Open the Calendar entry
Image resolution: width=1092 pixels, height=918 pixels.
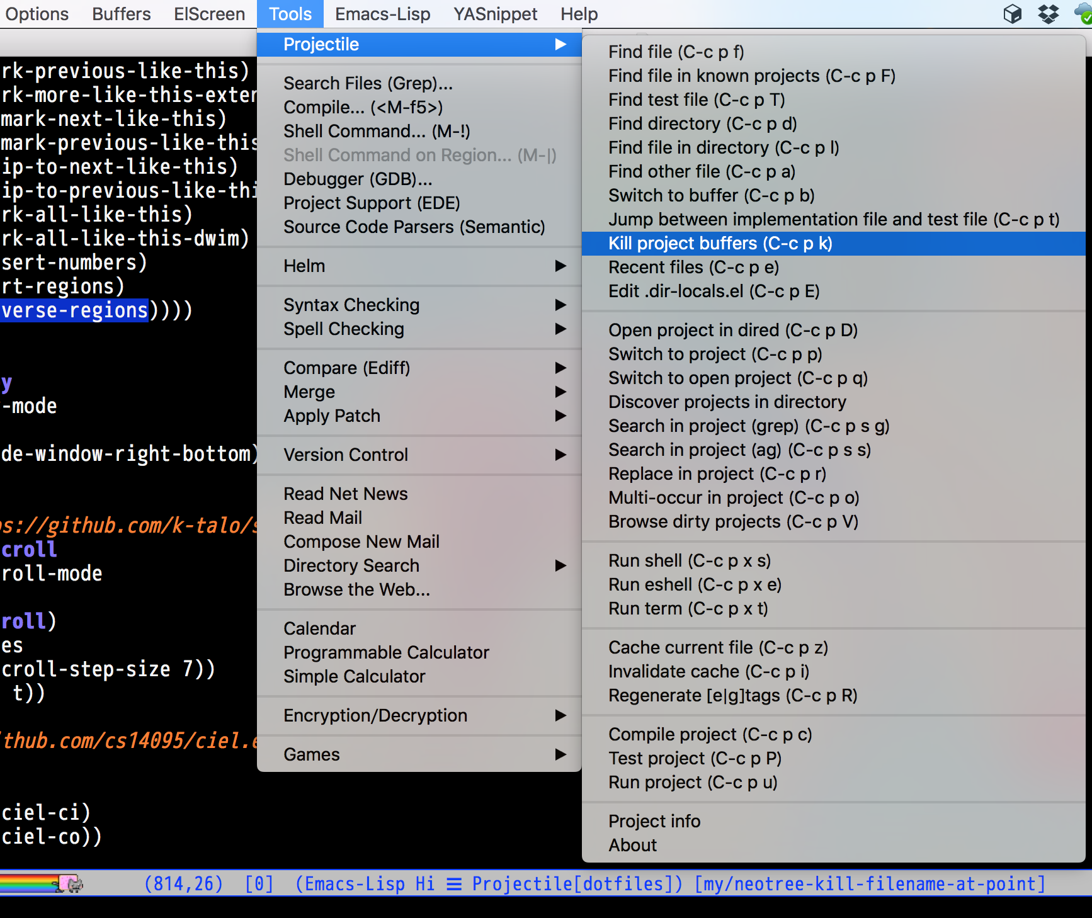coord(419,628)
